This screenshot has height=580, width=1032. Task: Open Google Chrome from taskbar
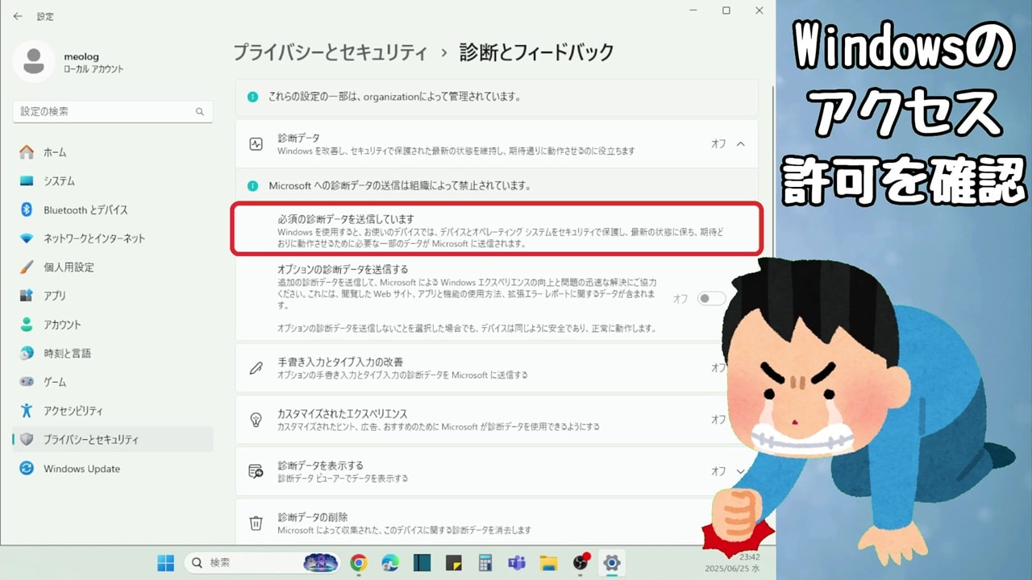point(359,563)
